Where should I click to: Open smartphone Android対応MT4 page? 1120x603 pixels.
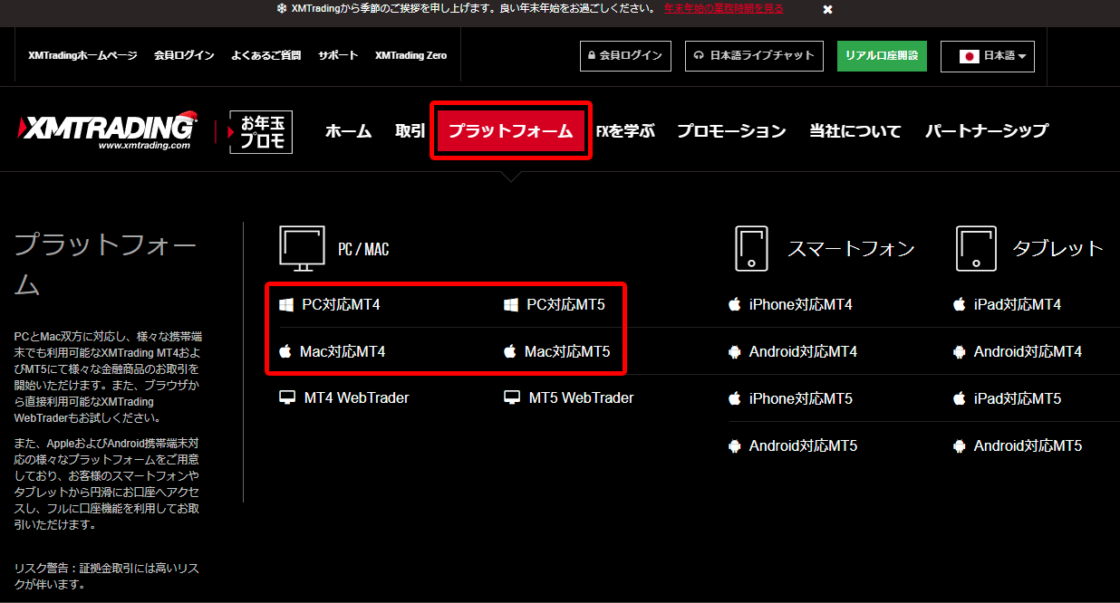(803, 351)
